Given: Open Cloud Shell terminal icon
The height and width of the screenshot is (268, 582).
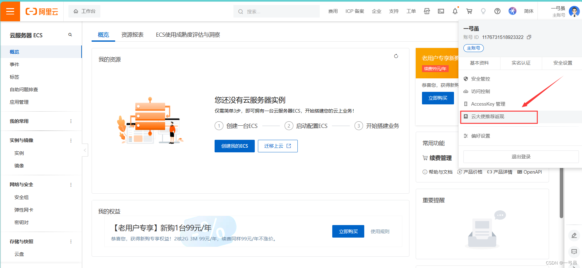Looking at the screenshot, I should (441, 11).
